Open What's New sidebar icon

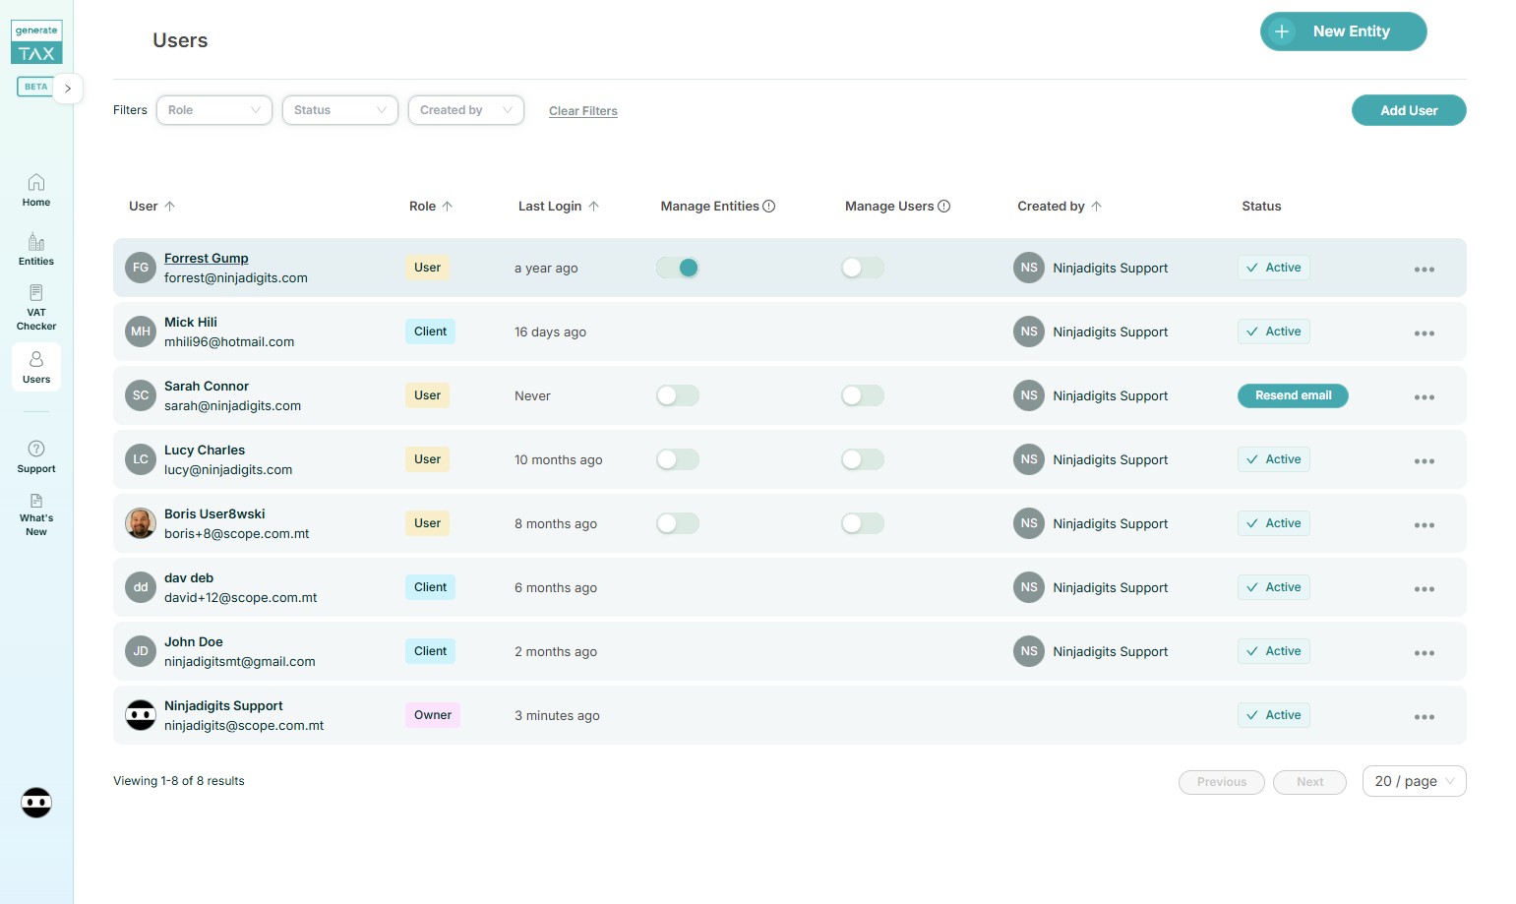coord(36,501)
